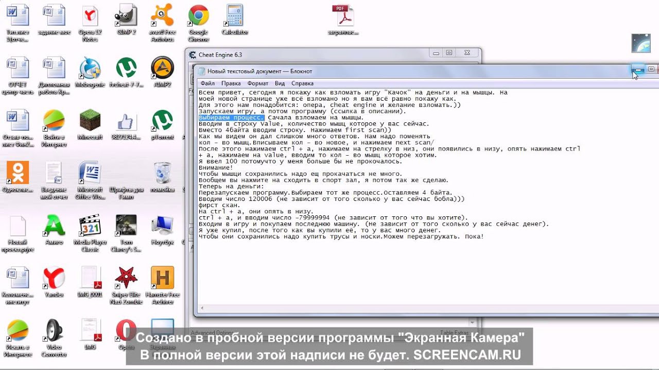Launch the AIMP2 player shortcut
659x370 pixels.
click(163, 72)
